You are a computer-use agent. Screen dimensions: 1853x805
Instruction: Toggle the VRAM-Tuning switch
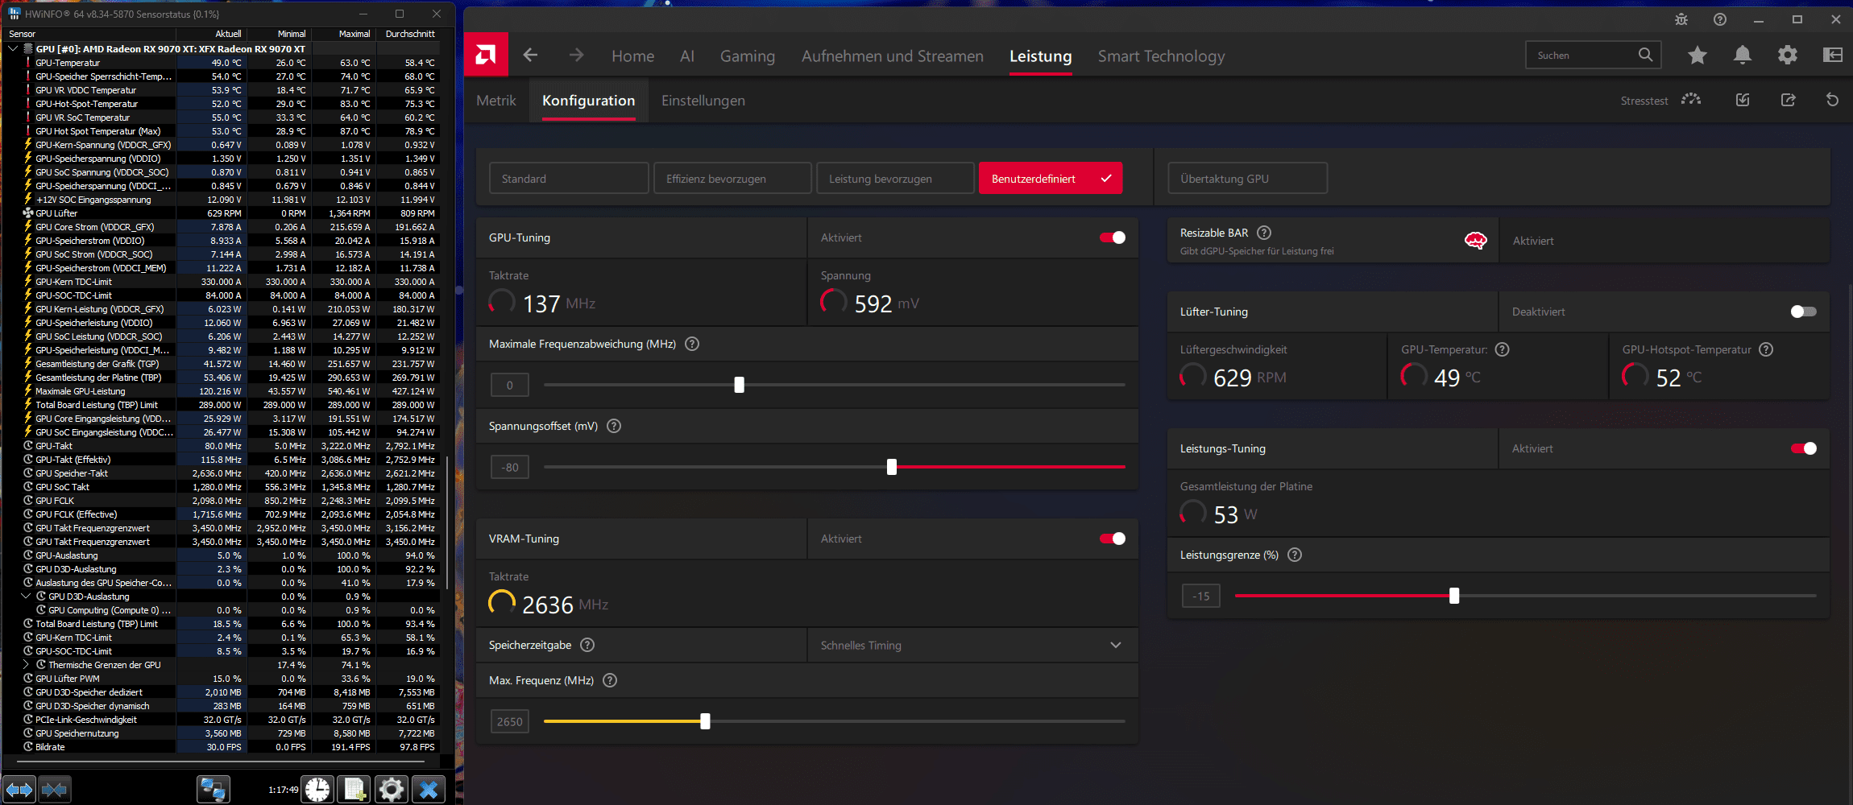pos(1113,539)
